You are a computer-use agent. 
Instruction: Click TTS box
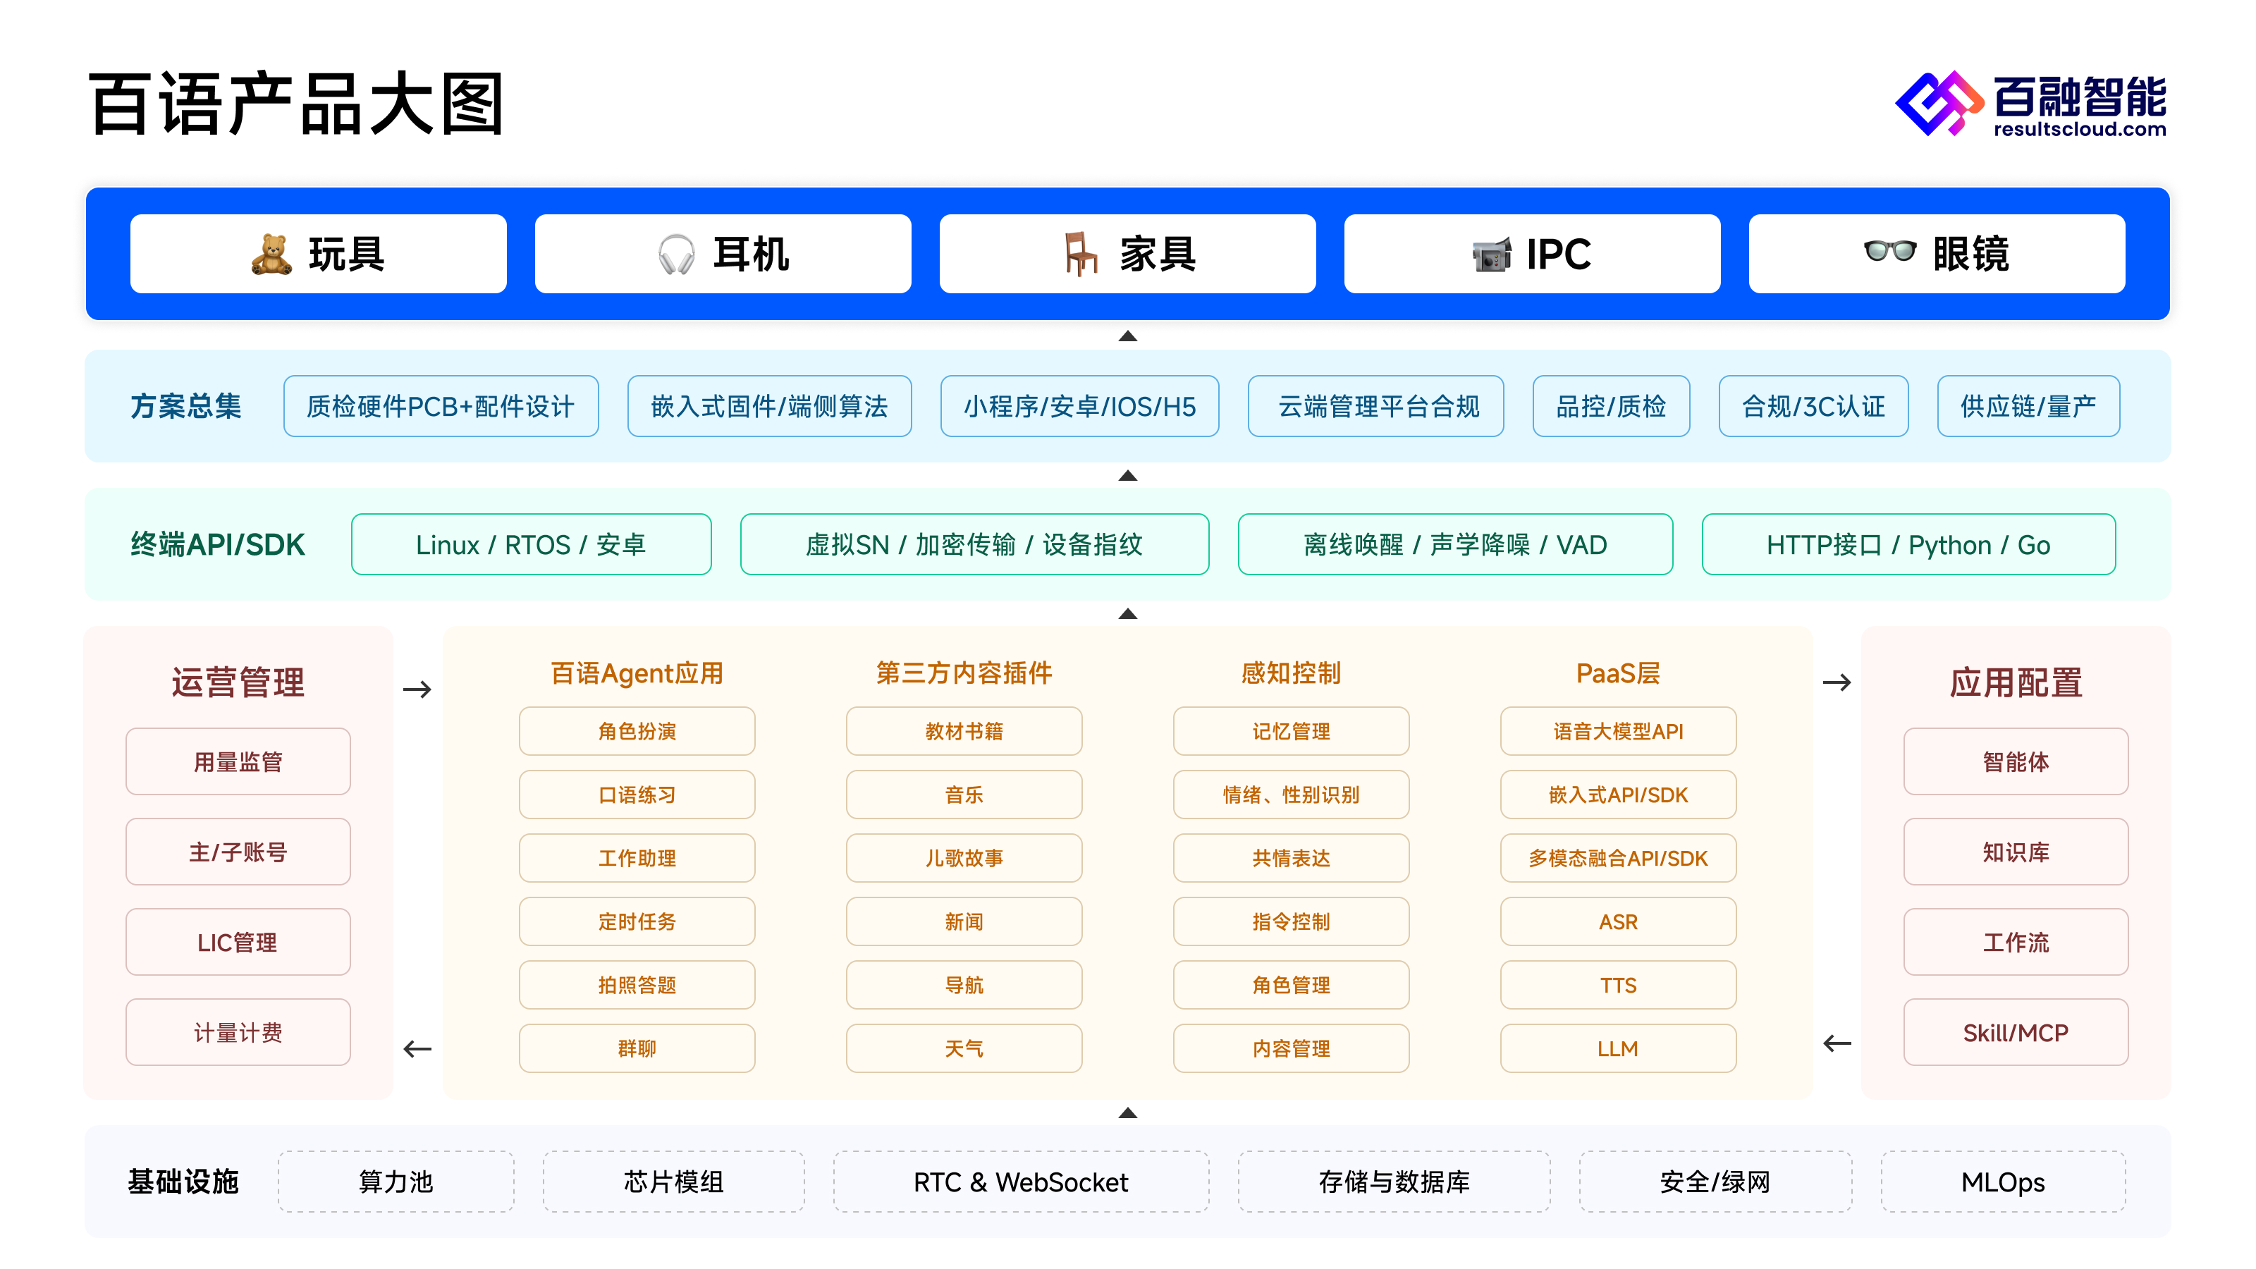click(1619, 986)
